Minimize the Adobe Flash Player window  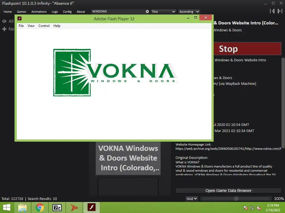pos(188,18)
